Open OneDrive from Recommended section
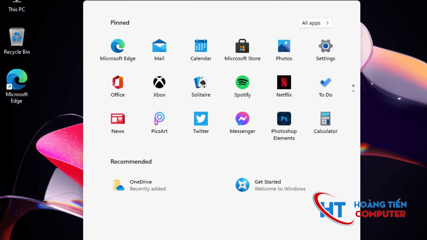Image resolution: width=427 pixels, height=240 pixels. (138, 185)
